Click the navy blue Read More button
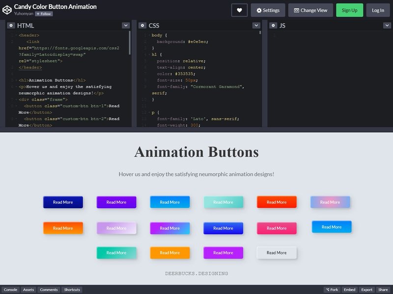393x294 pixels. point(63,202)
